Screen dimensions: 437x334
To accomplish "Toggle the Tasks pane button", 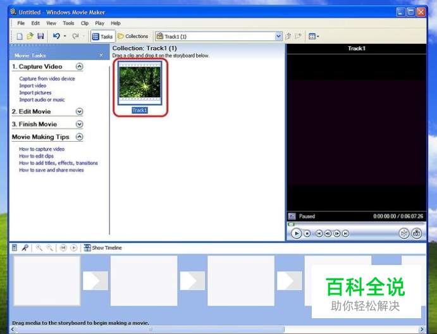I will pos(102,37).
